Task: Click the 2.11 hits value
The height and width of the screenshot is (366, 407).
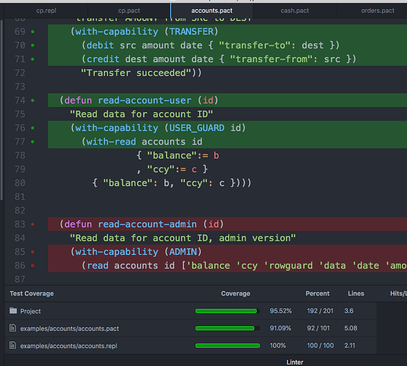Action: (350, 346)
